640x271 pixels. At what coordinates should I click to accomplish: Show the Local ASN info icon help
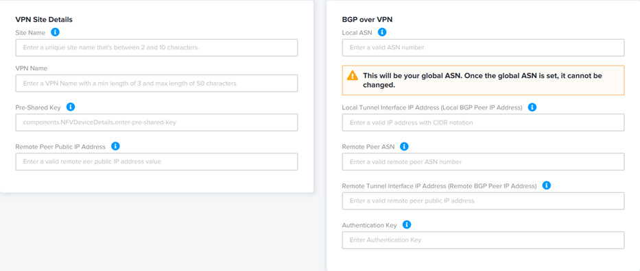click(x=382, y=32)
